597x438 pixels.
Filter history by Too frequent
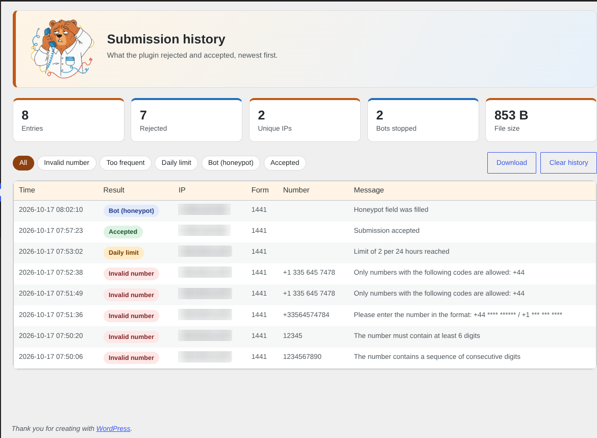click(125, 163)
